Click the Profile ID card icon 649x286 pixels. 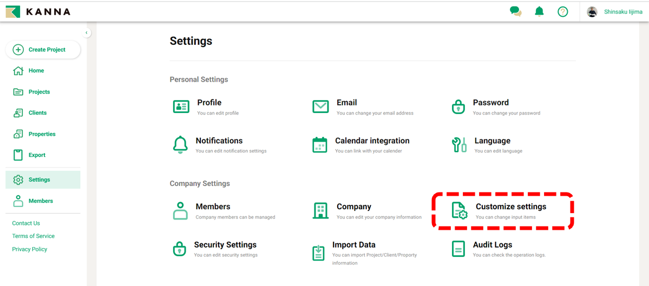tap(181, 107)
